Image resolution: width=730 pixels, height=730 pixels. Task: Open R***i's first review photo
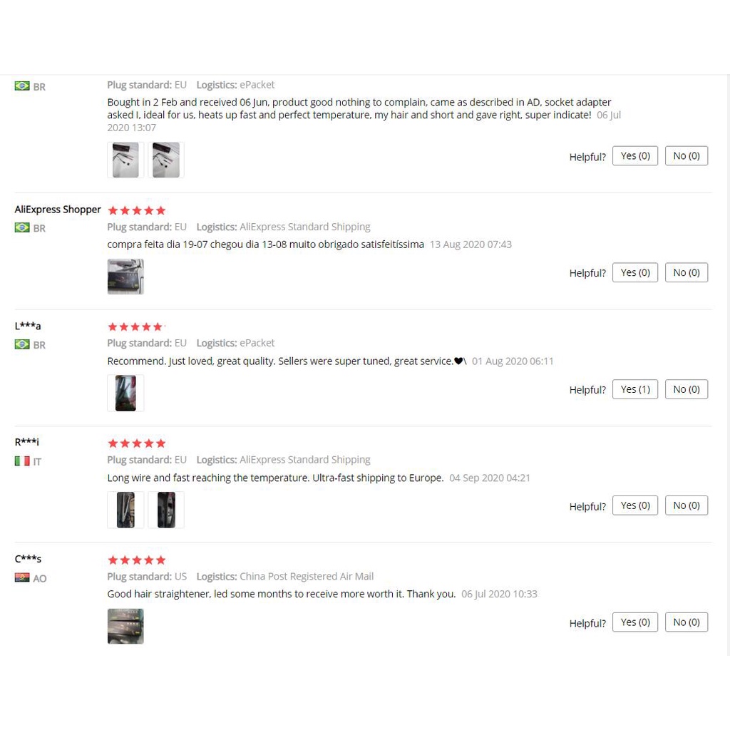click(125, 510)
